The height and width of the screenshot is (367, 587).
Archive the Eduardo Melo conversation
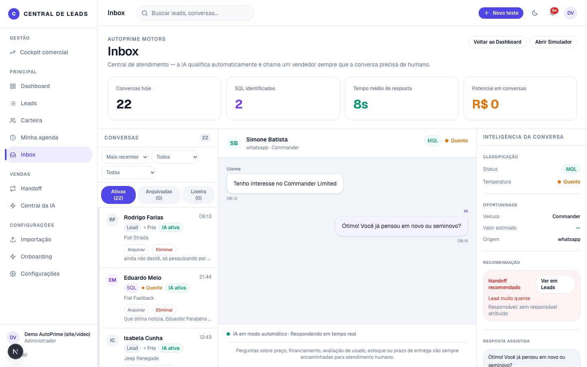tap(136, 310)
